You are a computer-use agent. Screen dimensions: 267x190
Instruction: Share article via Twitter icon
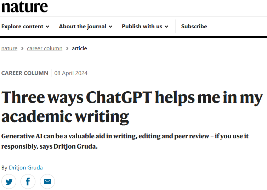[x=9, y=182]
